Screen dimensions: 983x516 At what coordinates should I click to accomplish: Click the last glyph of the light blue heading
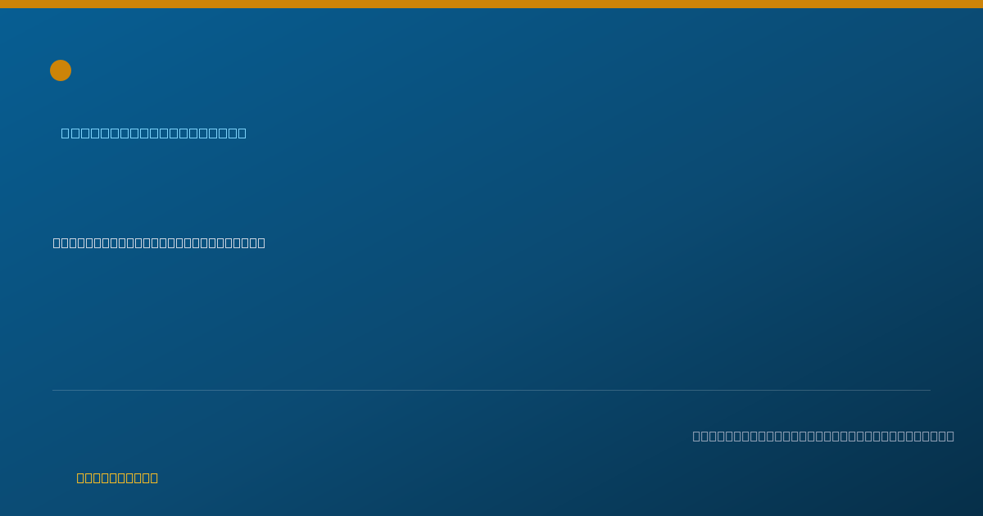tap(242, 133)
